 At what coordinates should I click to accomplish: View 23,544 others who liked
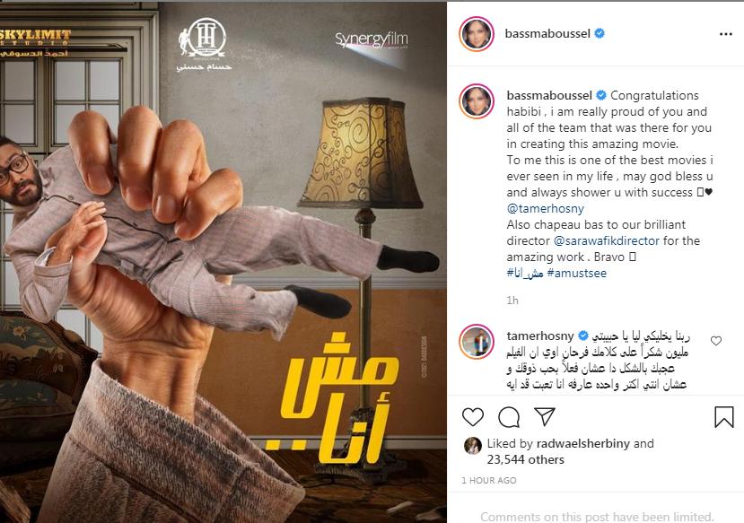tap(525, 460)
